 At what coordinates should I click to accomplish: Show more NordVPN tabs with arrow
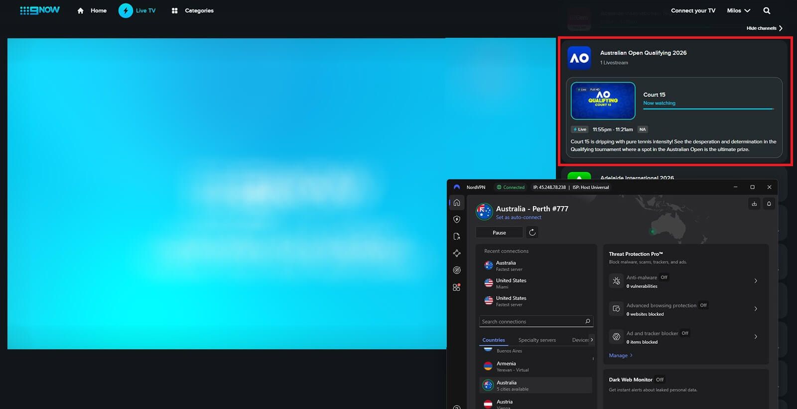click(x=592, y=340)
